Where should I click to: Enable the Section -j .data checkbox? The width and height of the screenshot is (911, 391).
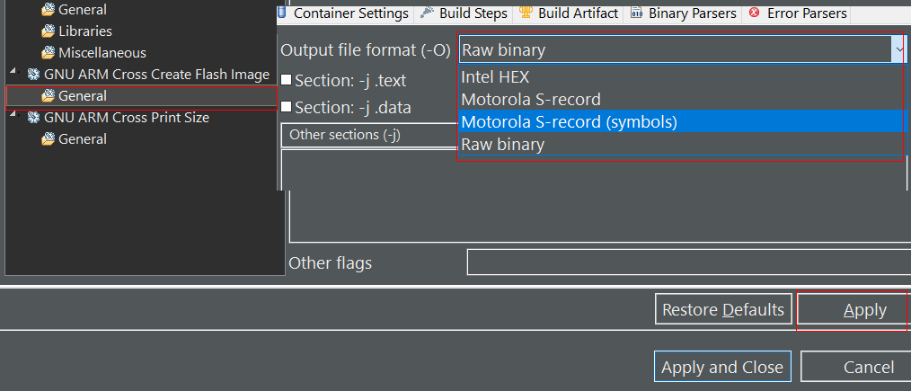pos(287,106)
